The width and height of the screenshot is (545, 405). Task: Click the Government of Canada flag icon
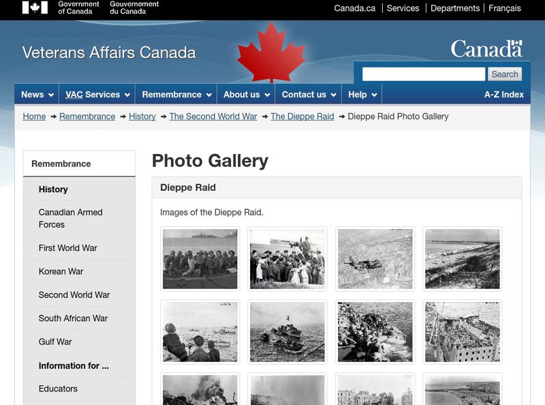[35, 7]
